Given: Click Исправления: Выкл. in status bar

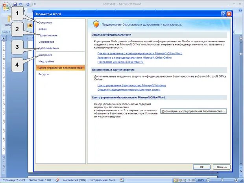Looking at the screenshot, I should click(x=104, y=180).
